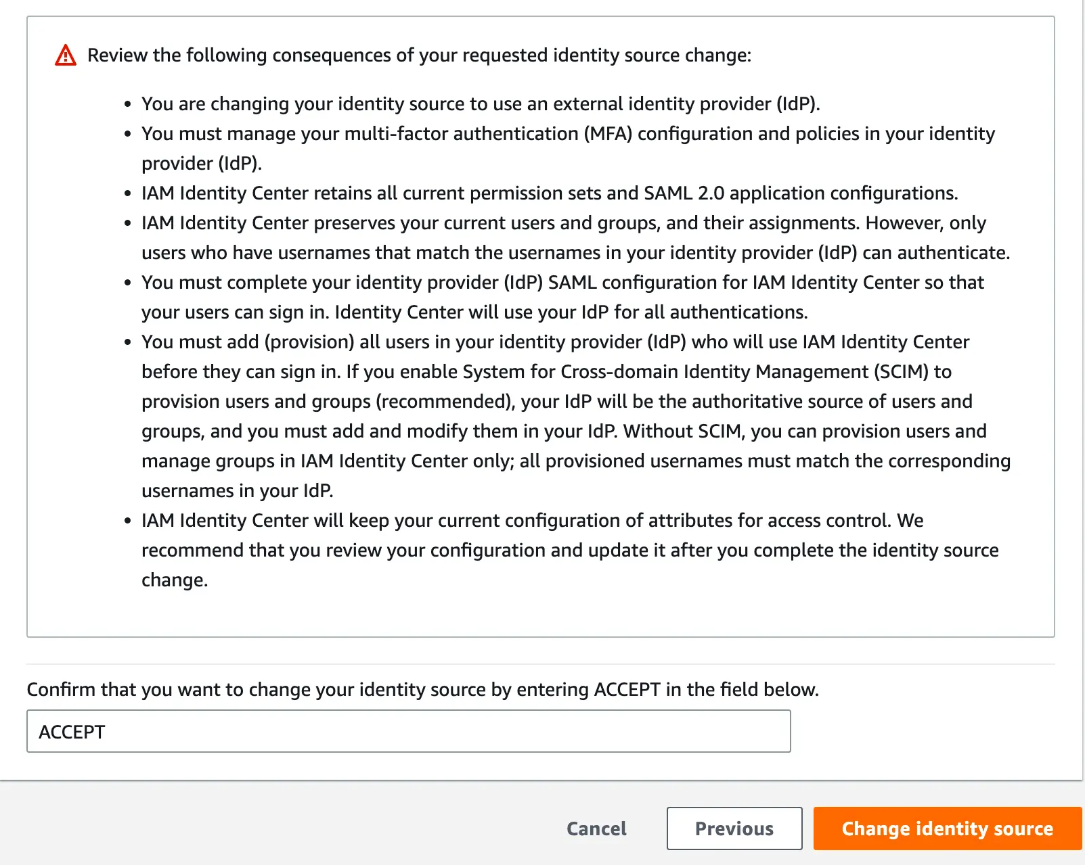The width and height of the screenshot is (1085, 865).
Task: Click the 'Confirm that you want to change' label
Action: [422, 689]
